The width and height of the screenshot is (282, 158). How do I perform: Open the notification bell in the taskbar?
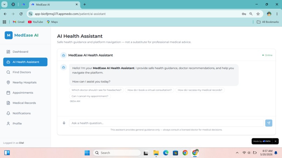276,153
